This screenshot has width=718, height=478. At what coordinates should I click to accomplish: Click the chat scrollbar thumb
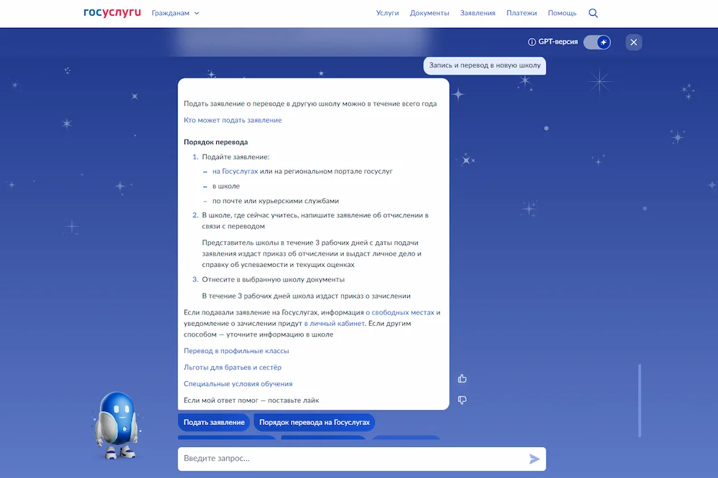coord(640,401)
